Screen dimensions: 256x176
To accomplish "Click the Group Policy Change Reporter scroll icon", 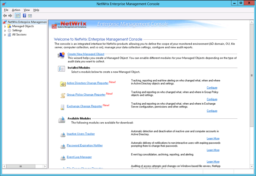I will [63, 95].
